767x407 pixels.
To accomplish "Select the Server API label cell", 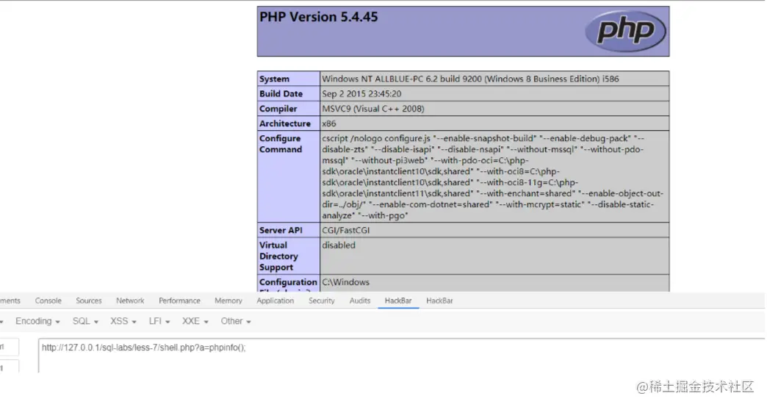I will click(289, 231).
